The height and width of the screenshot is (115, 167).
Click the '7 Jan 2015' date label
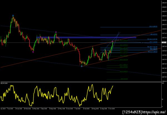pyautogui.click(x=10, y=109)
